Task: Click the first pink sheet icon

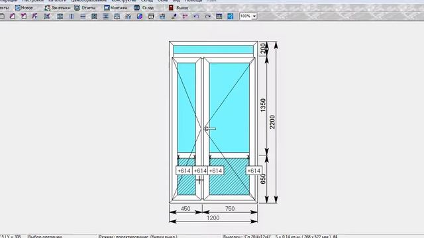Action: coord(13,17)
